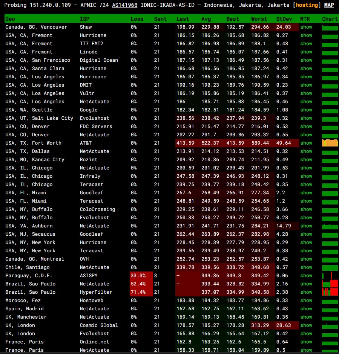Show MTR for Fez Hostoweb row

pyautogui.click(x=306, y=301)
